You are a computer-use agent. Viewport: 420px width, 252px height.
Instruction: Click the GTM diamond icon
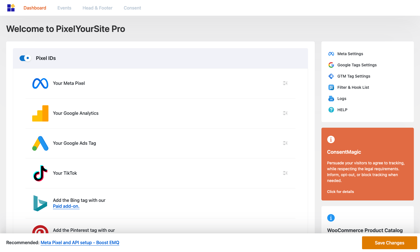coord(331,76)
